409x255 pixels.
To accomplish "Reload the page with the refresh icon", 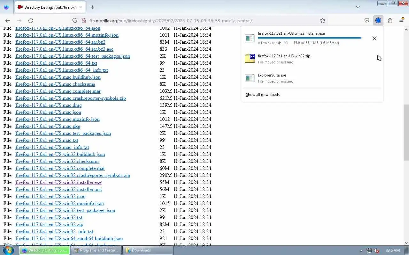I will [x=31, y=21].
